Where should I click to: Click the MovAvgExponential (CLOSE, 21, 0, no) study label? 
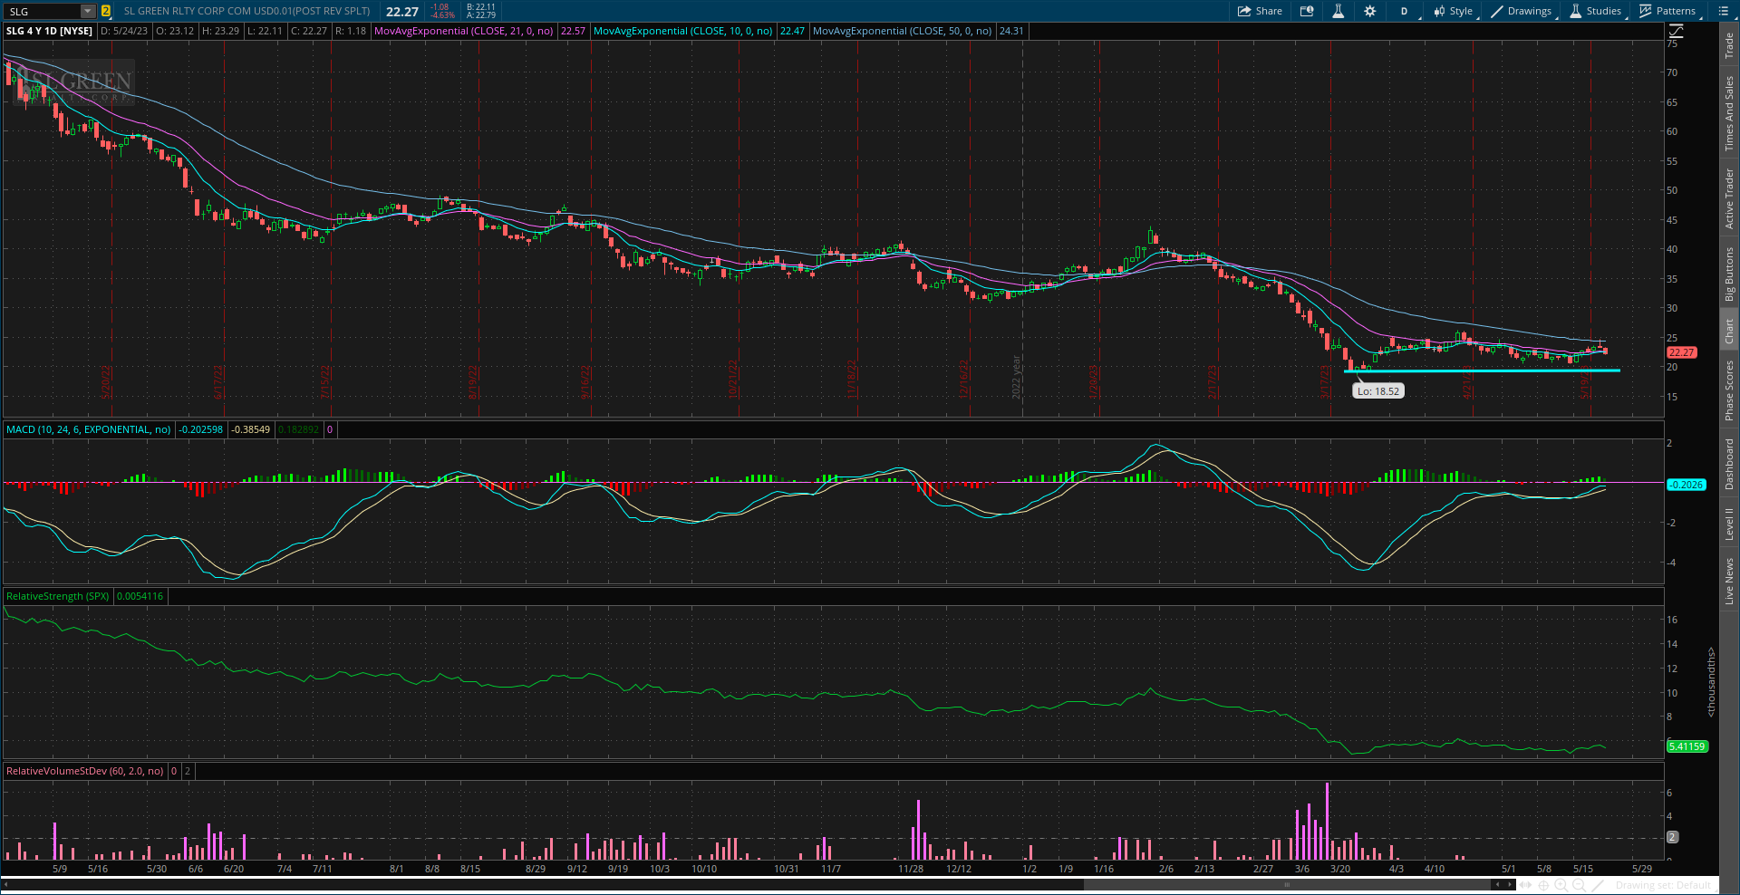point(463,31)
